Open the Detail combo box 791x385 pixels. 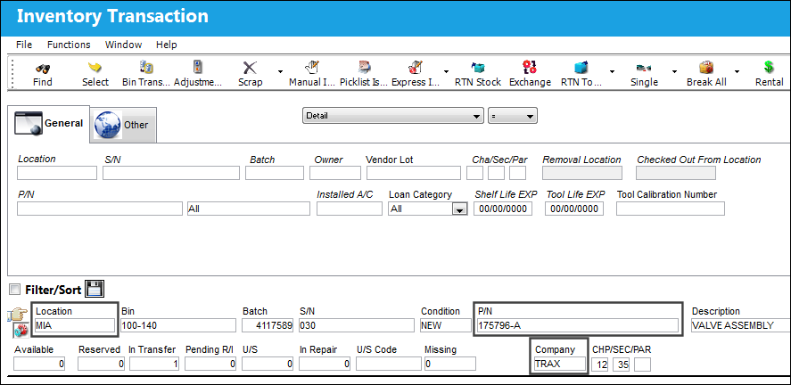(x=393, y=116)
